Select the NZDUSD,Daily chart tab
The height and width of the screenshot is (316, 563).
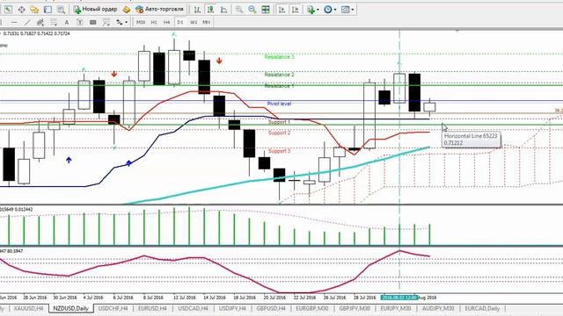(x=70, y=308)
